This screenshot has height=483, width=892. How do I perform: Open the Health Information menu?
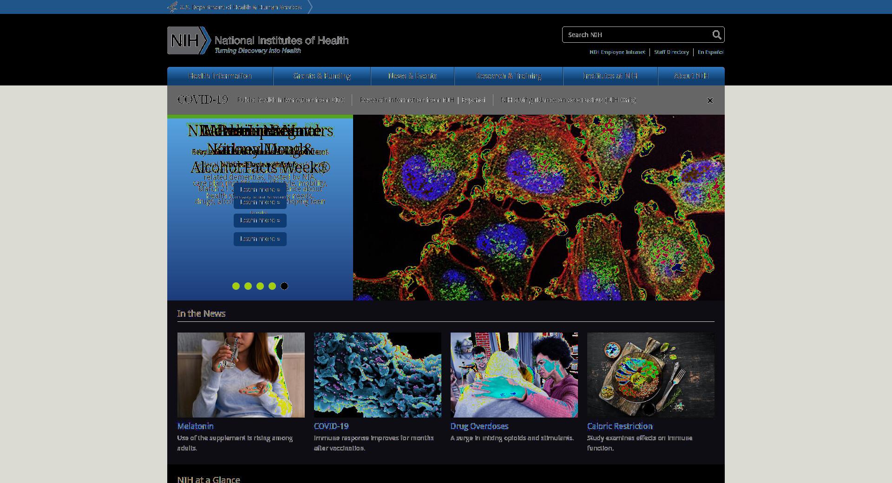coord(220,76)
